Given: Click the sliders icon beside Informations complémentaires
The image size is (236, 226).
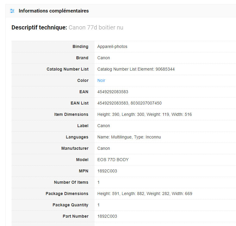Looking at the screenshot, I should (x=12, y=11).
